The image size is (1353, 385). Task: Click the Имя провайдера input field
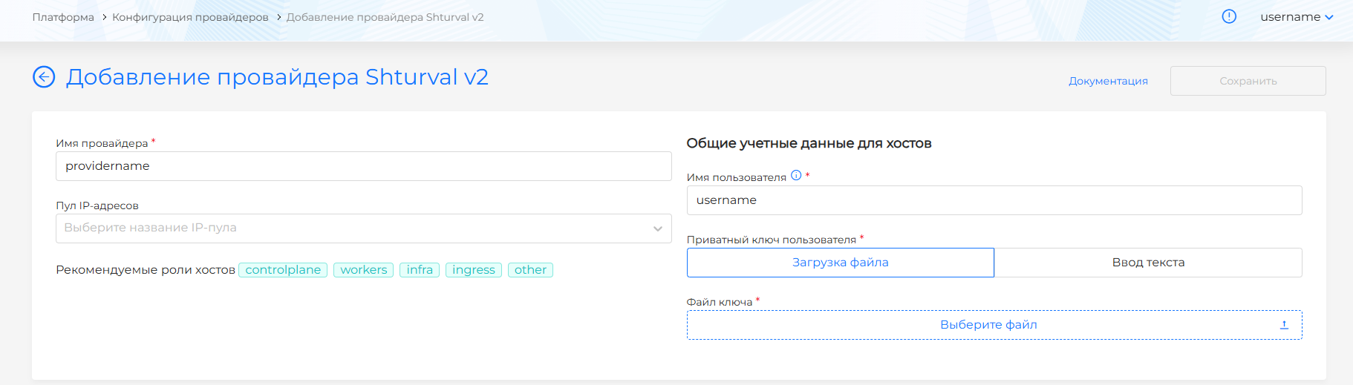(x=363, y=166)
